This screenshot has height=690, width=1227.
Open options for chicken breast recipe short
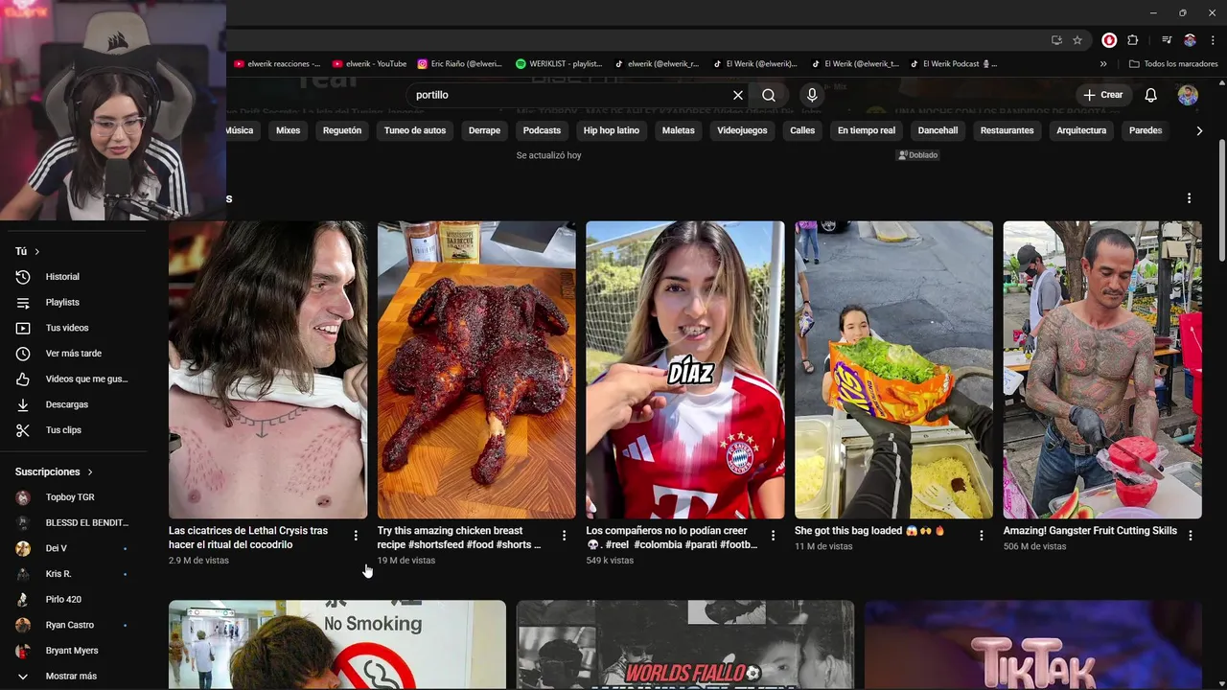pyautogui.click(x=564, y=536)
